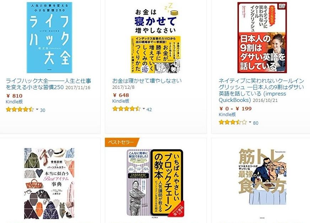The image size is (310, 223).
Task: Open the ブロックチェーンの教本 book cover
Action: 155,184
